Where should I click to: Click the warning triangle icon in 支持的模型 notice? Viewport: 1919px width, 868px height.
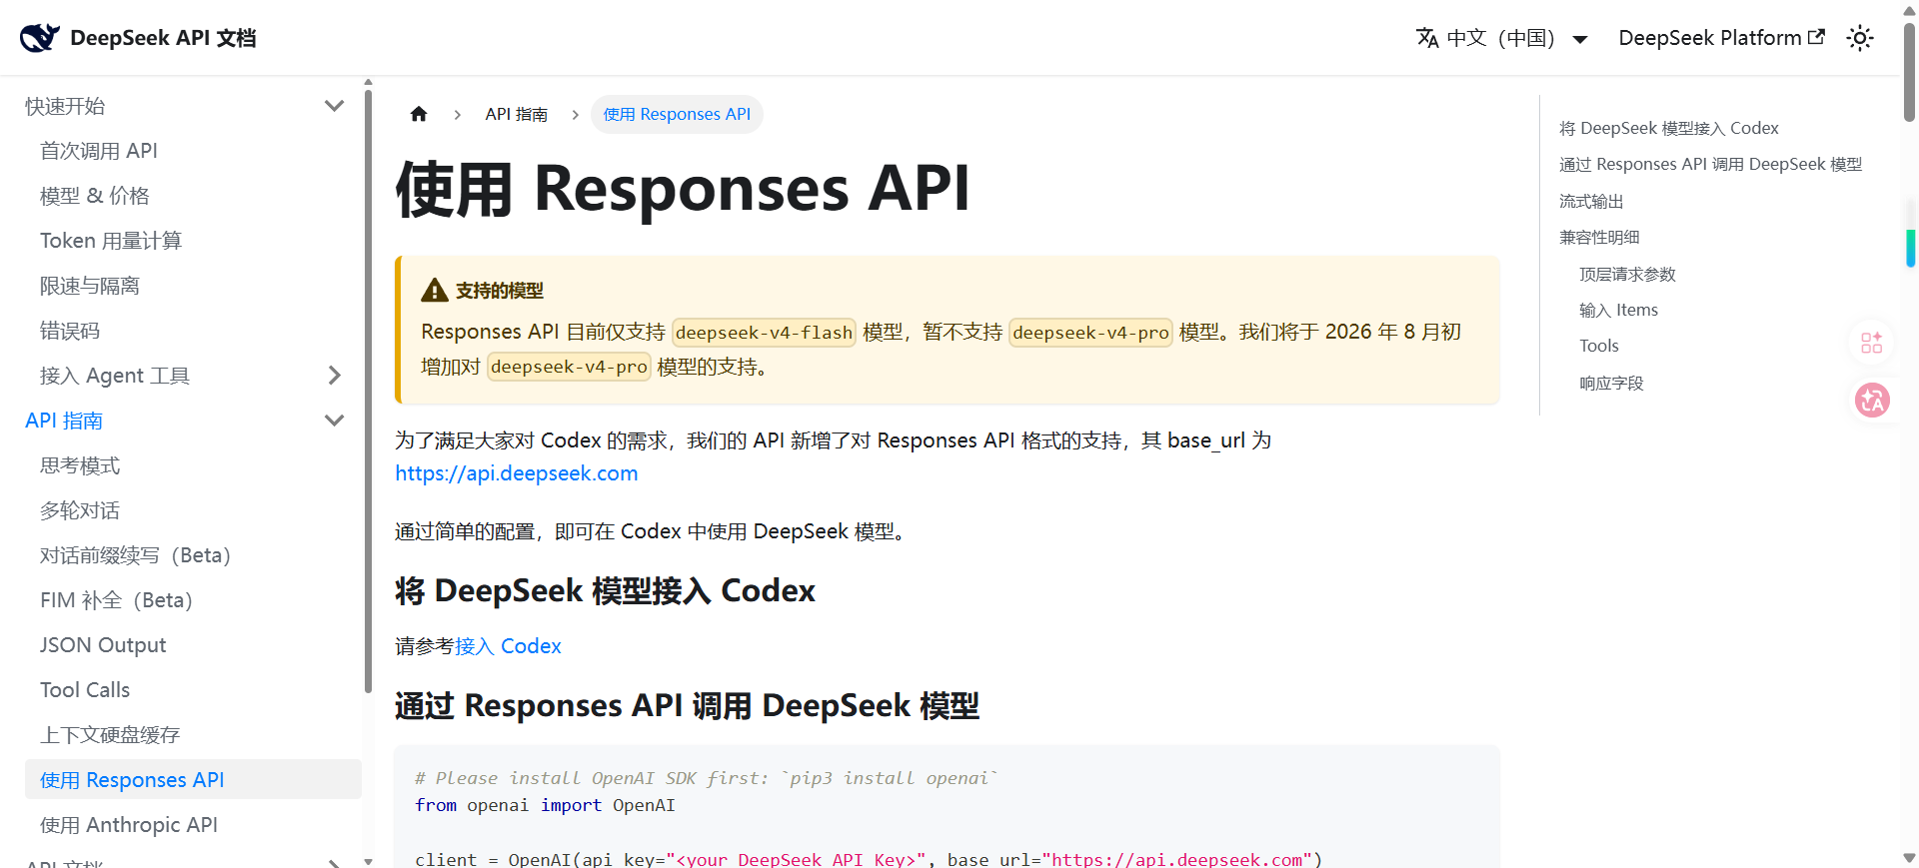coord(435,290)
